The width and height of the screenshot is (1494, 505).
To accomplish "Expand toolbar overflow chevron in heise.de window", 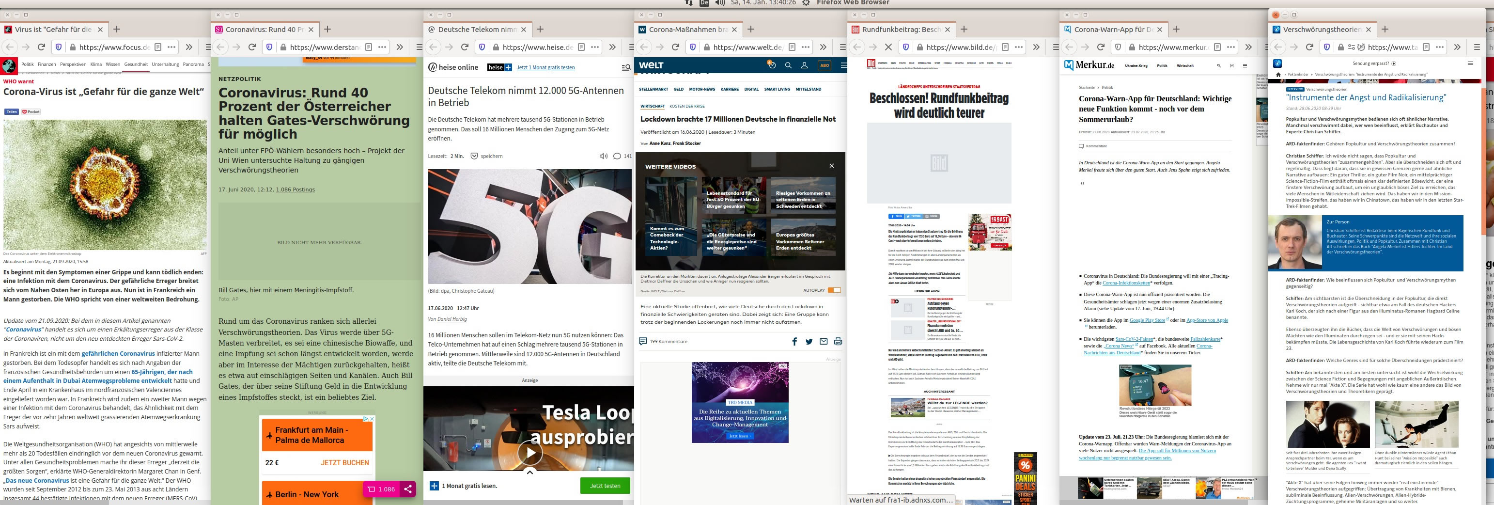I will point(612,47).
